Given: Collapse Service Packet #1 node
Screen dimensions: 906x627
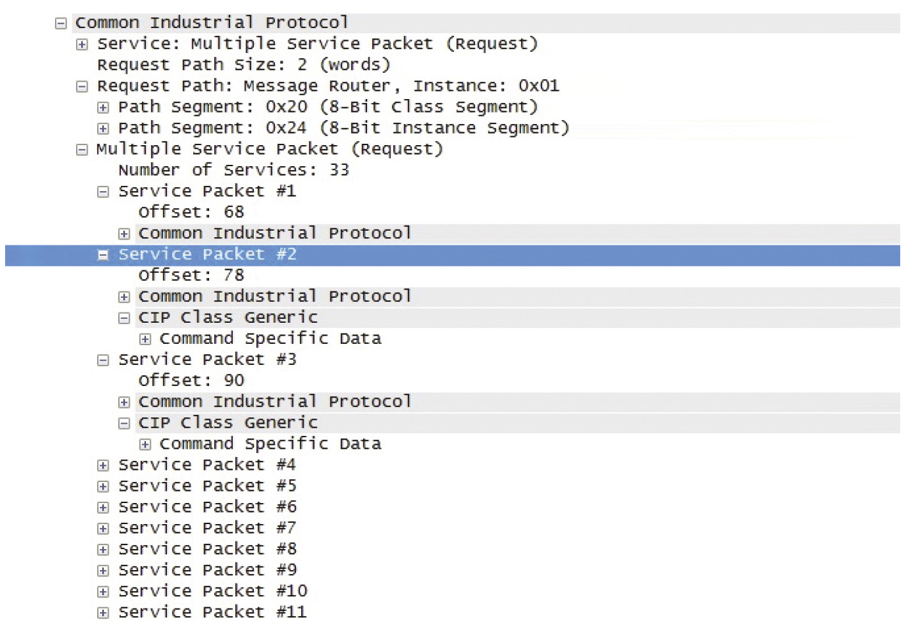Looking at the screenshot, I should click(103, 192).
